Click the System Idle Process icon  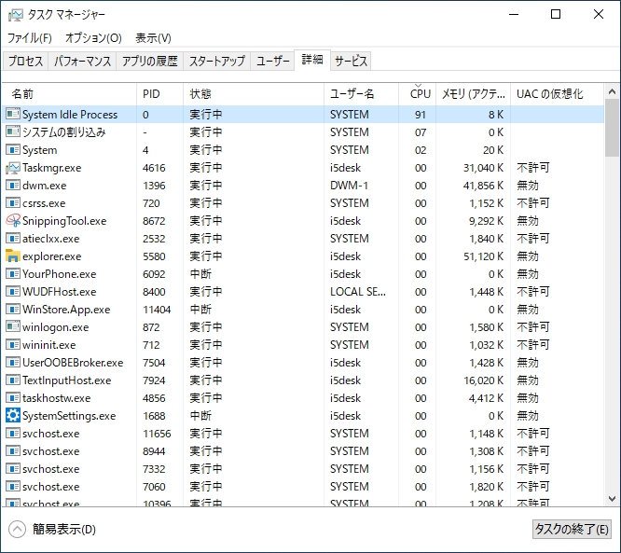point(13,114)
